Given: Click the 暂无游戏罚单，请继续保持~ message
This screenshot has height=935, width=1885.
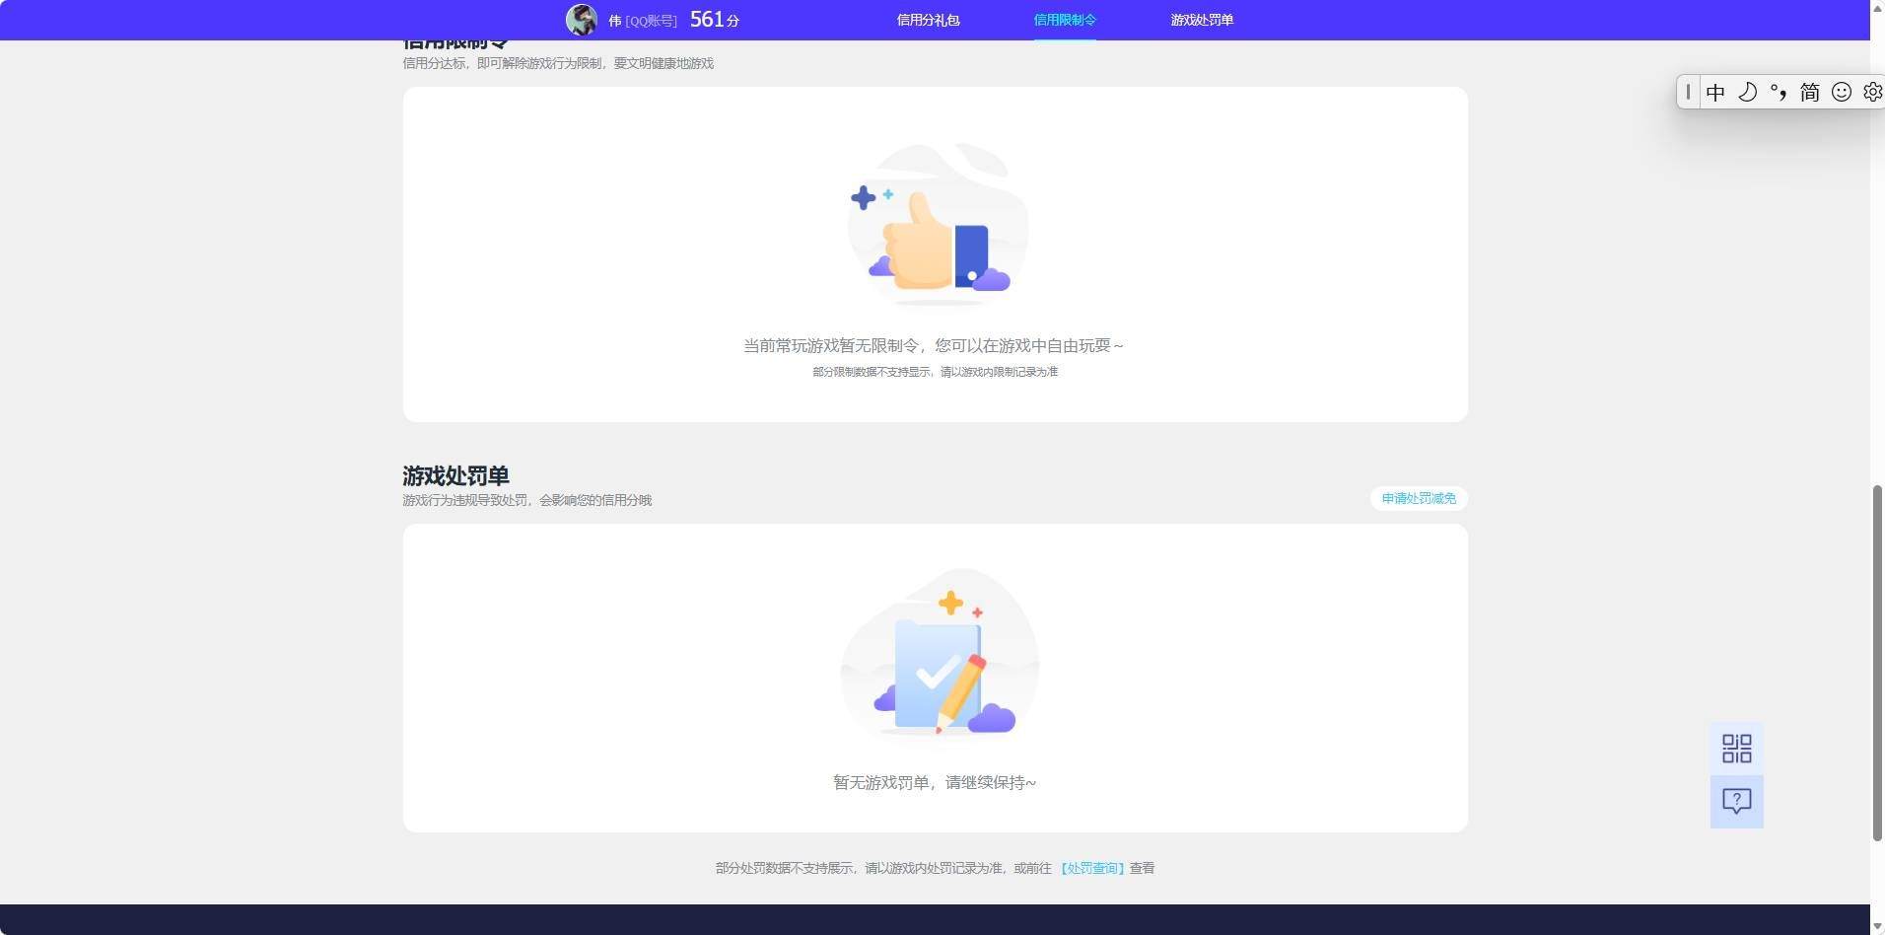Looking at the screenshot, I should [x=935, y=782].
